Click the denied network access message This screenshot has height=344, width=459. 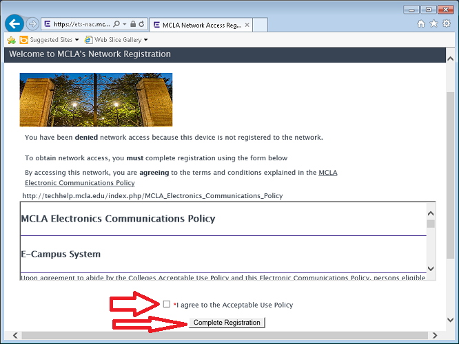[x=174, y=138]
